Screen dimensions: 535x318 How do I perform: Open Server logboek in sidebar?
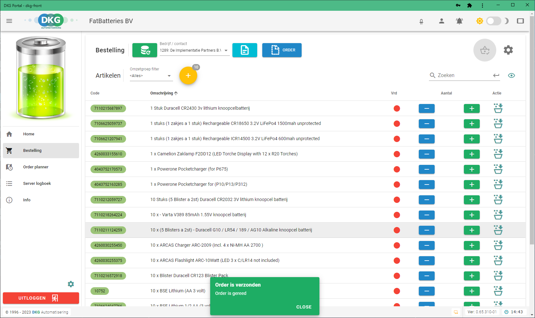point(41,184)
